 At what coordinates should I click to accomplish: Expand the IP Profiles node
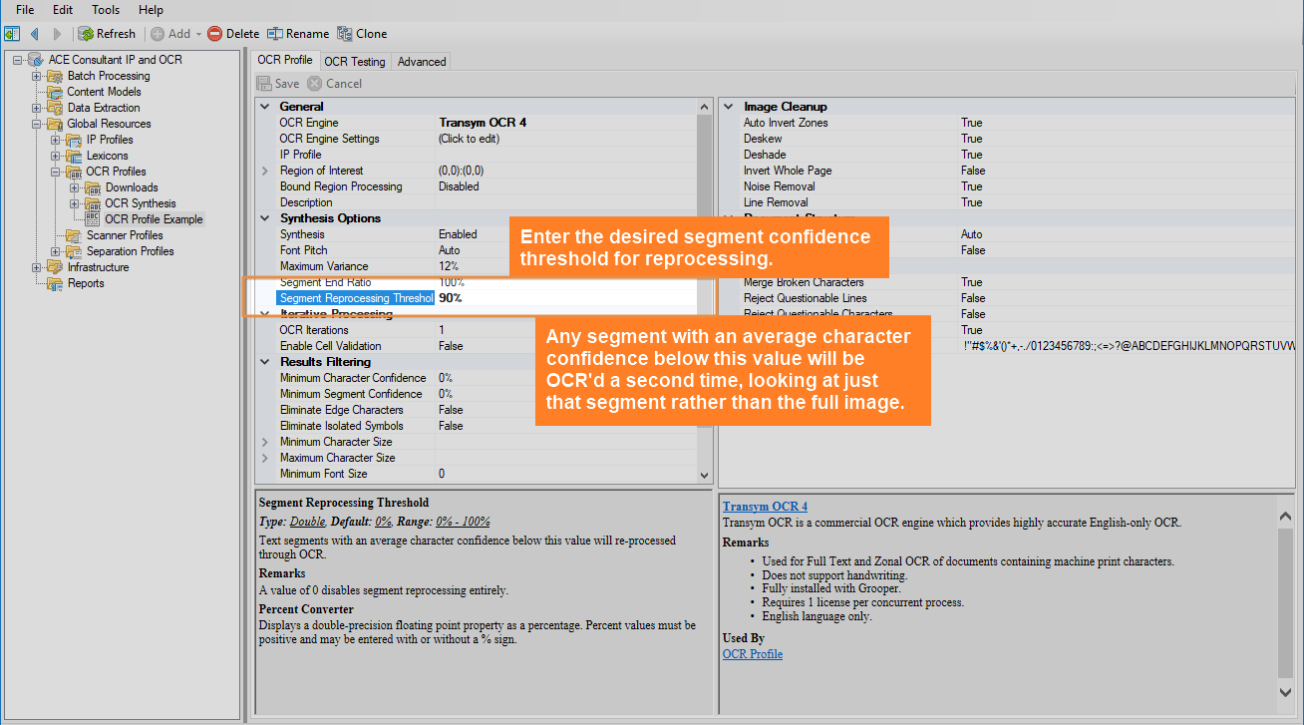55,140
